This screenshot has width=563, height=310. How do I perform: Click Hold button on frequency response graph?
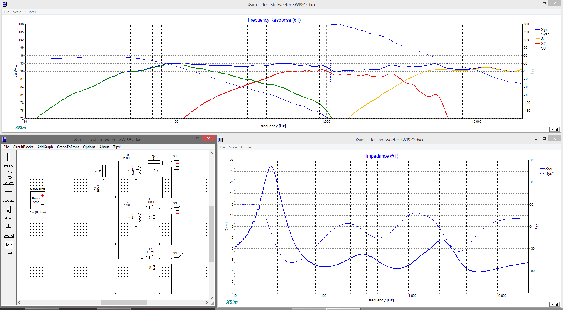pyautogui.click(x=554, y=129)
